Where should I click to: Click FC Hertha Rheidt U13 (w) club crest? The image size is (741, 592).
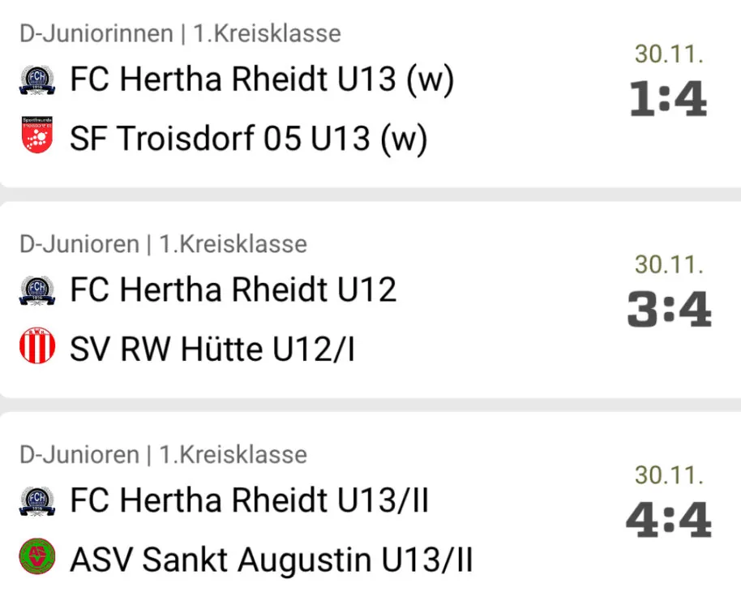37,79
